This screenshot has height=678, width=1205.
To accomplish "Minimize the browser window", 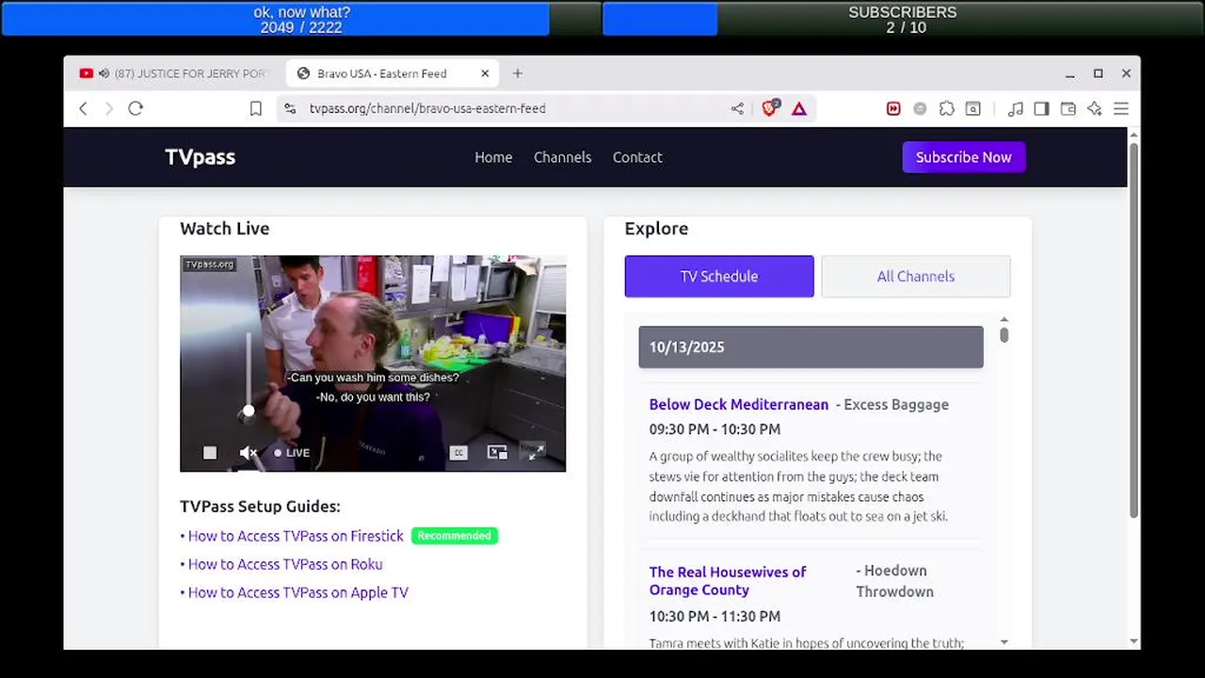I will pos(1070,73).
